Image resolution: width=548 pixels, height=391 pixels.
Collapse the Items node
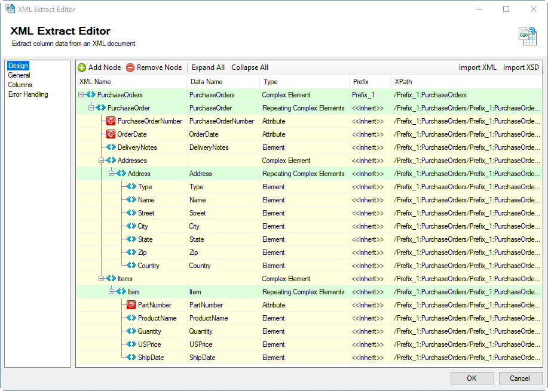pyautogui.click(x=102, y=279)
